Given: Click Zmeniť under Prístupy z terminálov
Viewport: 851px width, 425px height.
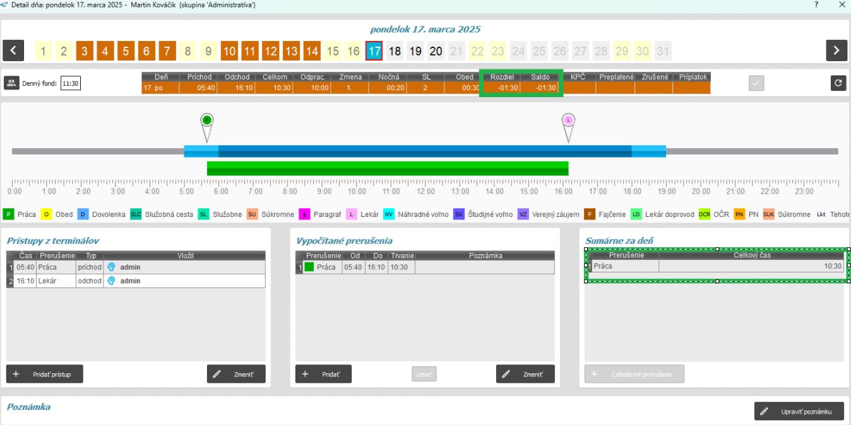Looking at the screenshot, I should pyautogui.click(x=236, y=374).
